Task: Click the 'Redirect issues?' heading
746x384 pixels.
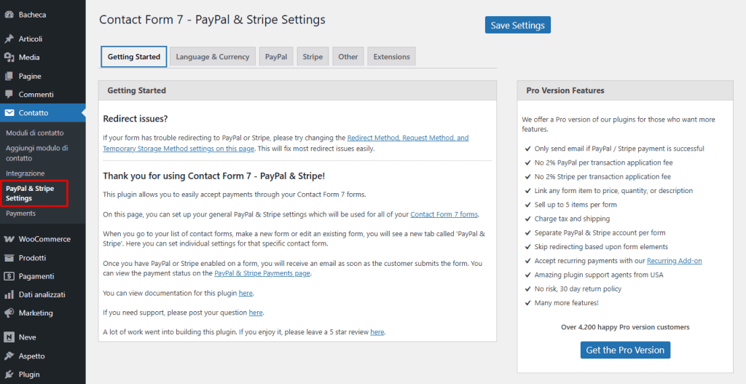Action: [136, 119]
